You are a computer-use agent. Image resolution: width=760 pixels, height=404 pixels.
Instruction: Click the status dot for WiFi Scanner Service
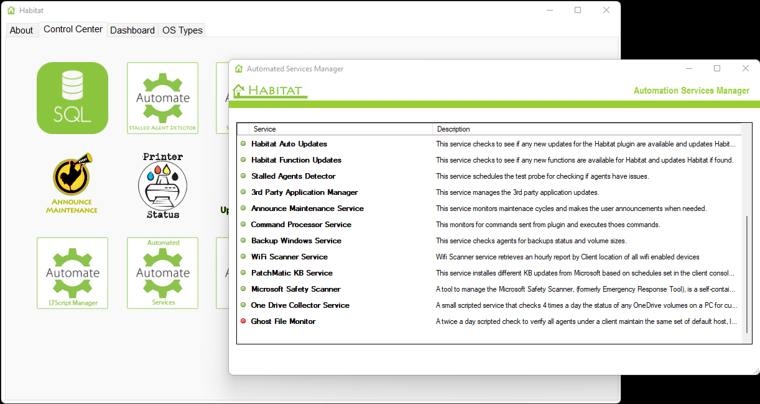point(243,257)
